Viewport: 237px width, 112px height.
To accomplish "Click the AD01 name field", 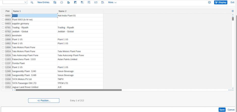I will (35, 16).
